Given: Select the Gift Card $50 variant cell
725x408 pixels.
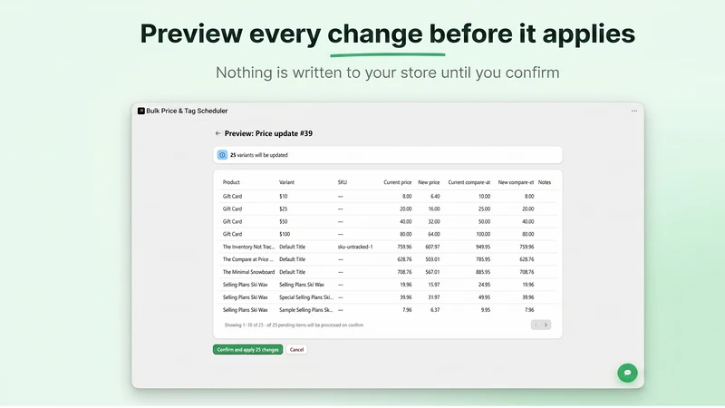Looking at the screenshot, I should tap(283, 221).
